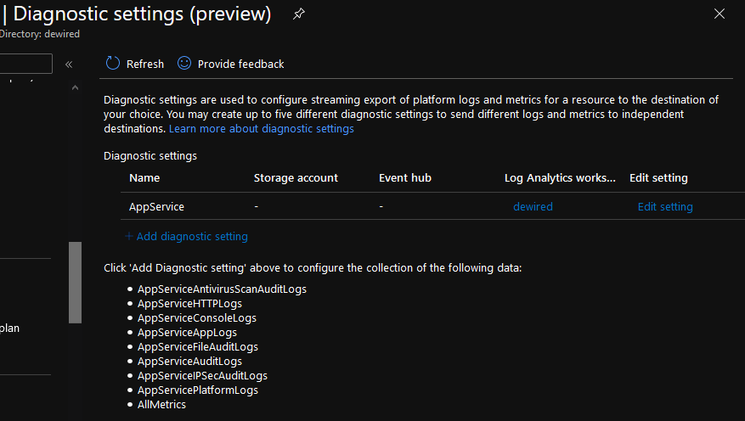This screenshot has width=745, height=421.
Task: Pin the Diagnostic settings blade
Action: [298, 14]
